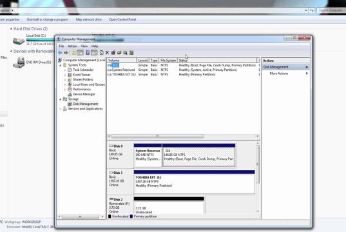
Task: Click the magnifier Find toolbar icon
Action: point(126,53)
